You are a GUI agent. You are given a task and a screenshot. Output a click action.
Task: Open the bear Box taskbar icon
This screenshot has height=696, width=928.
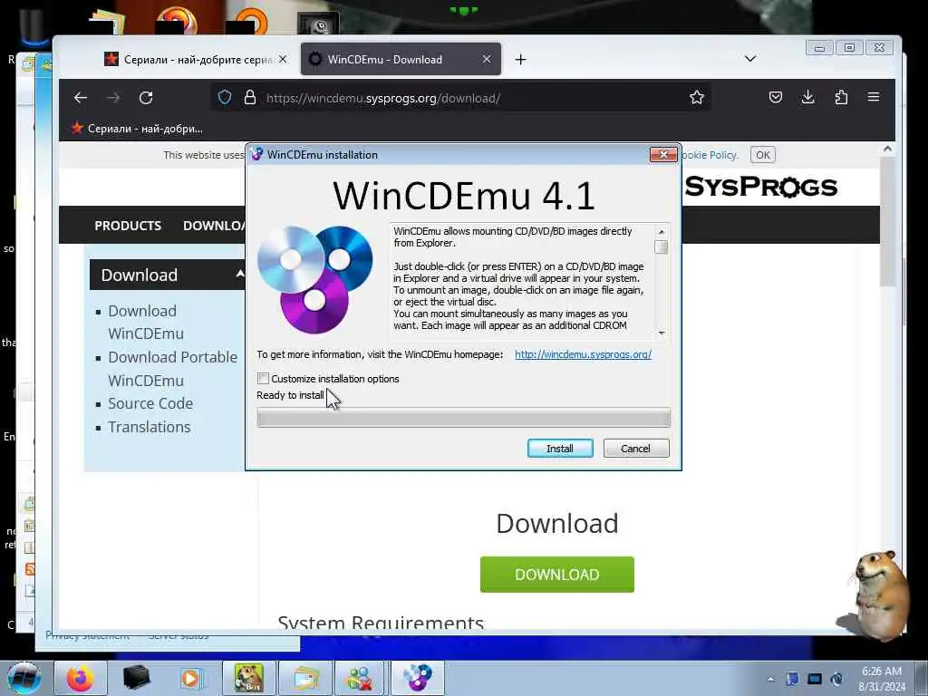(248, 678)
